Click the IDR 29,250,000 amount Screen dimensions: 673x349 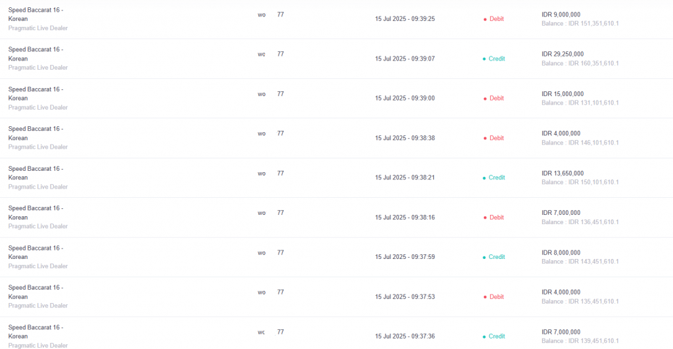point(563,54)
